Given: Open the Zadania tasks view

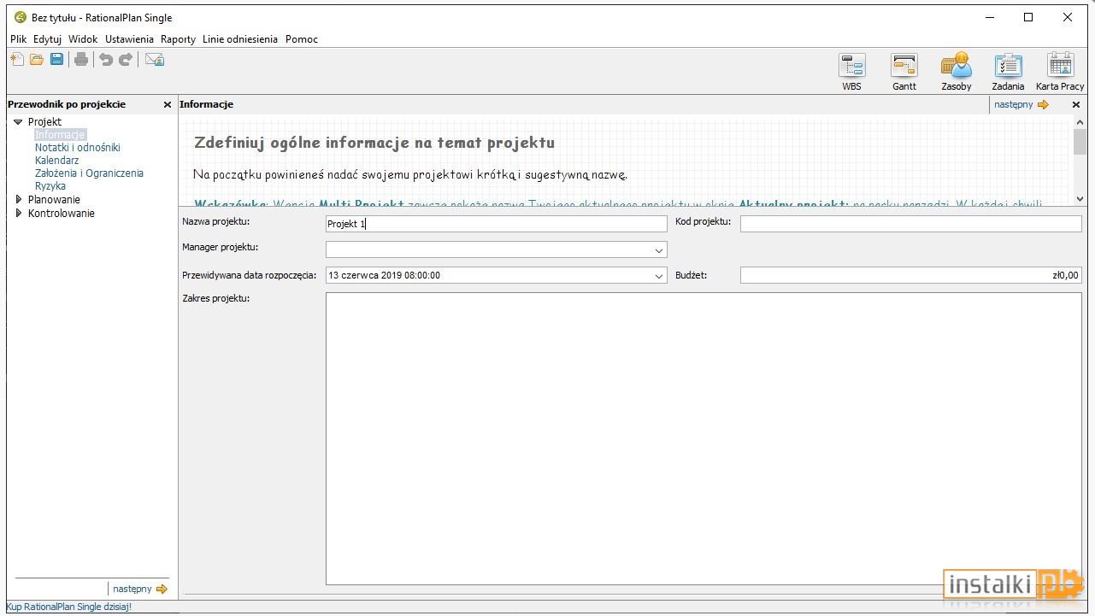Looking at the screenshot, I should pyautogui.click(x=1008, y=72).
